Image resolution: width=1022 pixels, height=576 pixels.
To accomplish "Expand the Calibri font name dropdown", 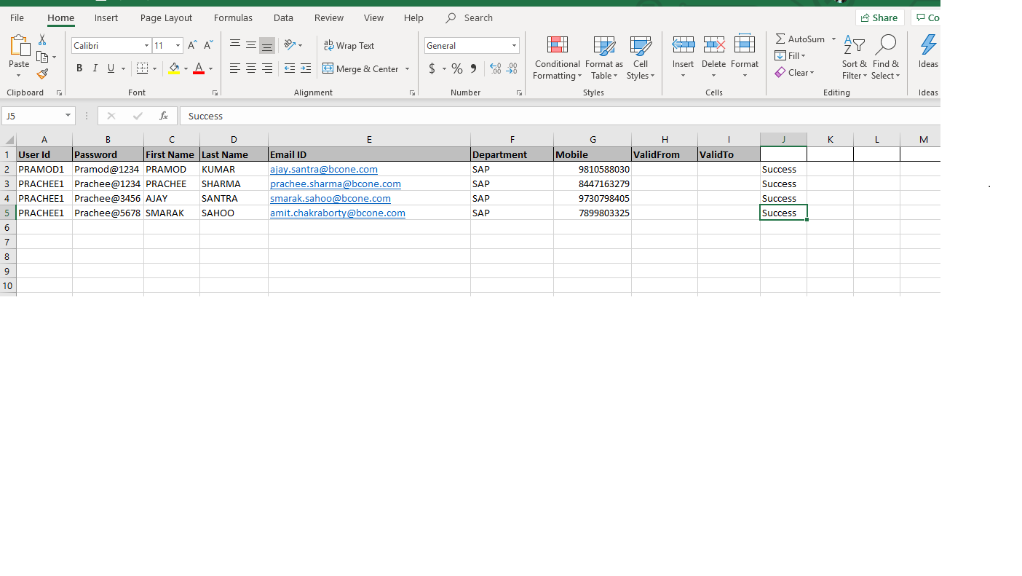I will [x=146, y=45].
